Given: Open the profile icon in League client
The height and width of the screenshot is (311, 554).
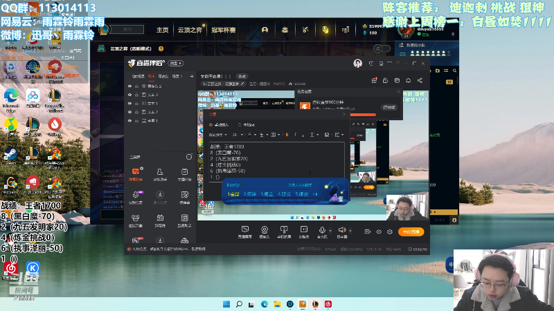Looking at the screenshot, I should 265,30.
